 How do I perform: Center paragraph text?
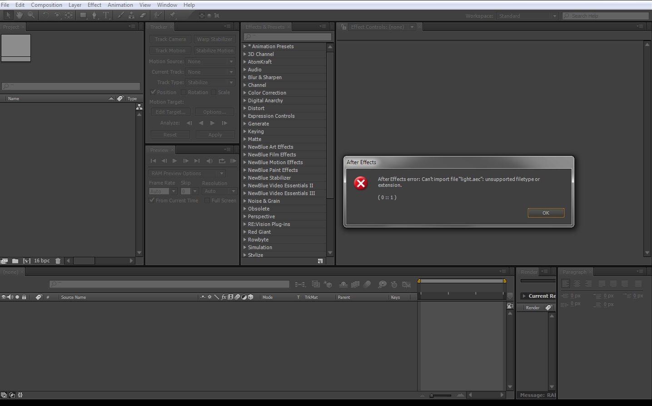tap(577, 283)
